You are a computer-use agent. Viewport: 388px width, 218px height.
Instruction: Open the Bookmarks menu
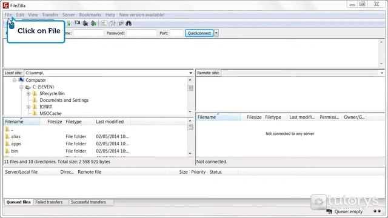pos(90,15)
